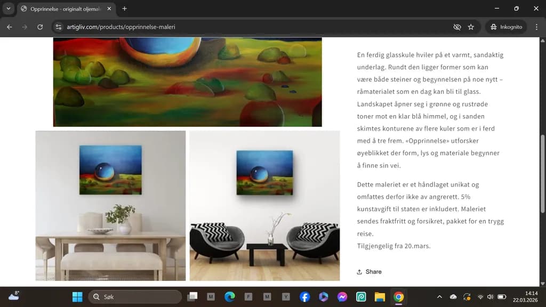Click the forward navigation arrow

pos(25,27)
